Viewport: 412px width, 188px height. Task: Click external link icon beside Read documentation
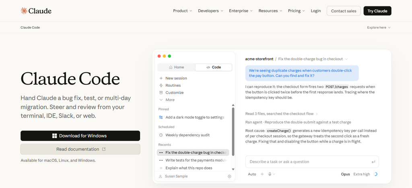coord(104,149)
